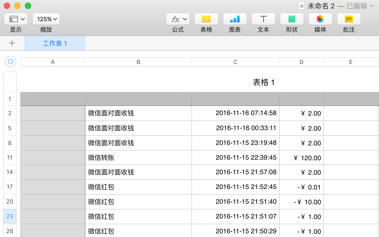Screen dimensions: 379x237
Task: Click the document icon beside 未命名 2
Action: (x=301, y=6)
